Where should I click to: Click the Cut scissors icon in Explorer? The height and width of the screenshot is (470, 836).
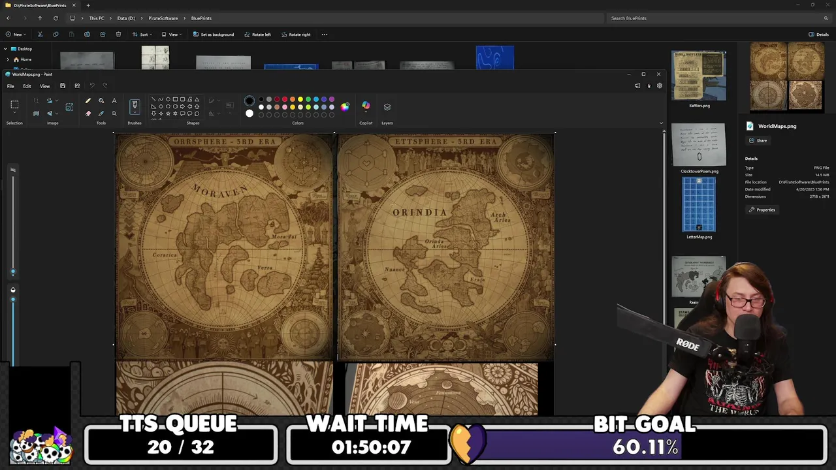click(x=40, y=34)
